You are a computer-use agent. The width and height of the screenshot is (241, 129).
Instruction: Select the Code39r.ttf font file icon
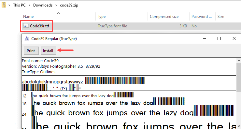coord(26,26)
